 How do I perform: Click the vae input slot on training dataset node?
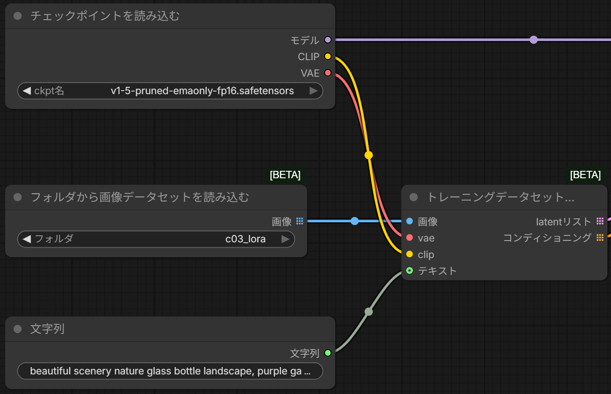point(409,238)
